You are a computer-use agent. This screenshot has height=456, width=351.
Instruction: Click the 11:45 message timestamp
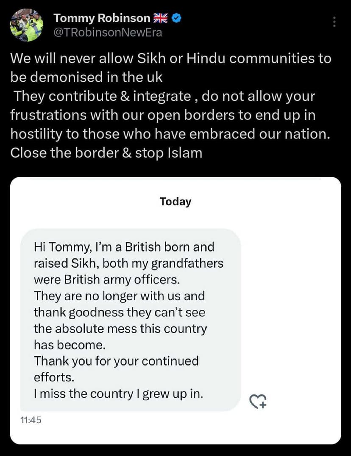(x=31, y=420)
